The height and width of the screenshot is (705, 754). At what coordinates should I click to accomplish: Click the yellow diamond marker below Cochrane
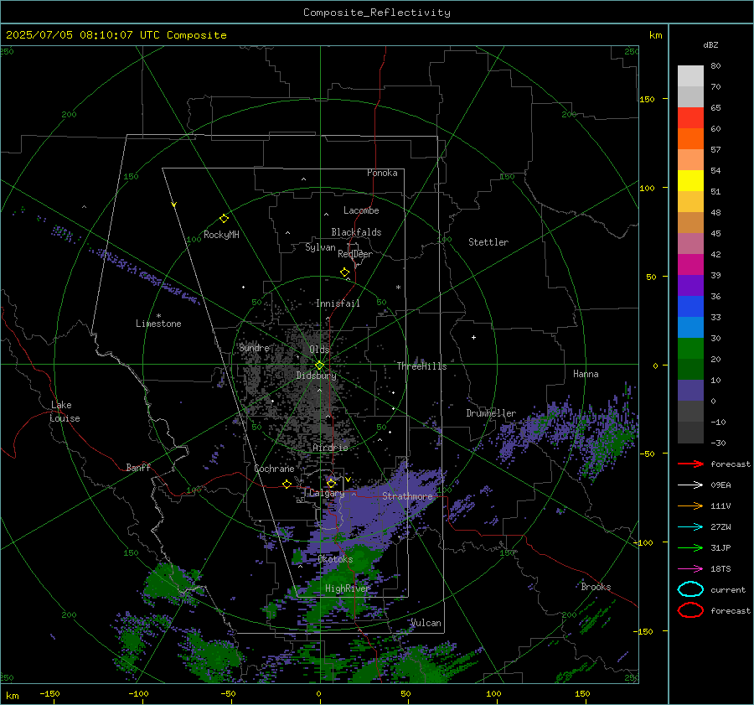(287, 484)
